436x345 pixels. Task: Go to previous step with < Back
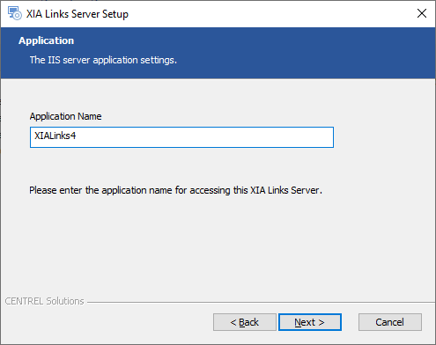(x=245, y=322)
